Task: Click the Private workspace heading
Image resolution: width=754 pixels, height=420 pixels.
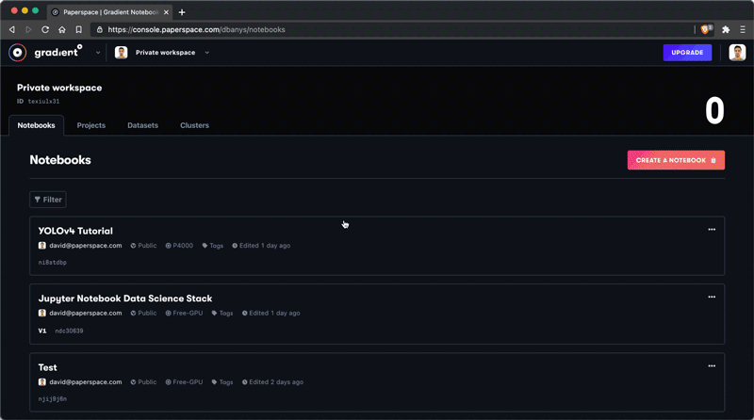Action: coord(59,88)
